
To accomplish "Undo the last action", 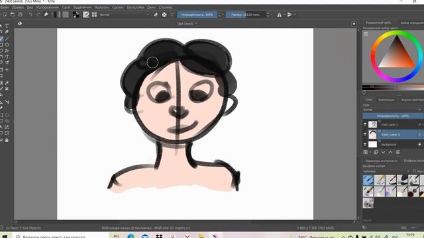I will click(x=30, y=15).
